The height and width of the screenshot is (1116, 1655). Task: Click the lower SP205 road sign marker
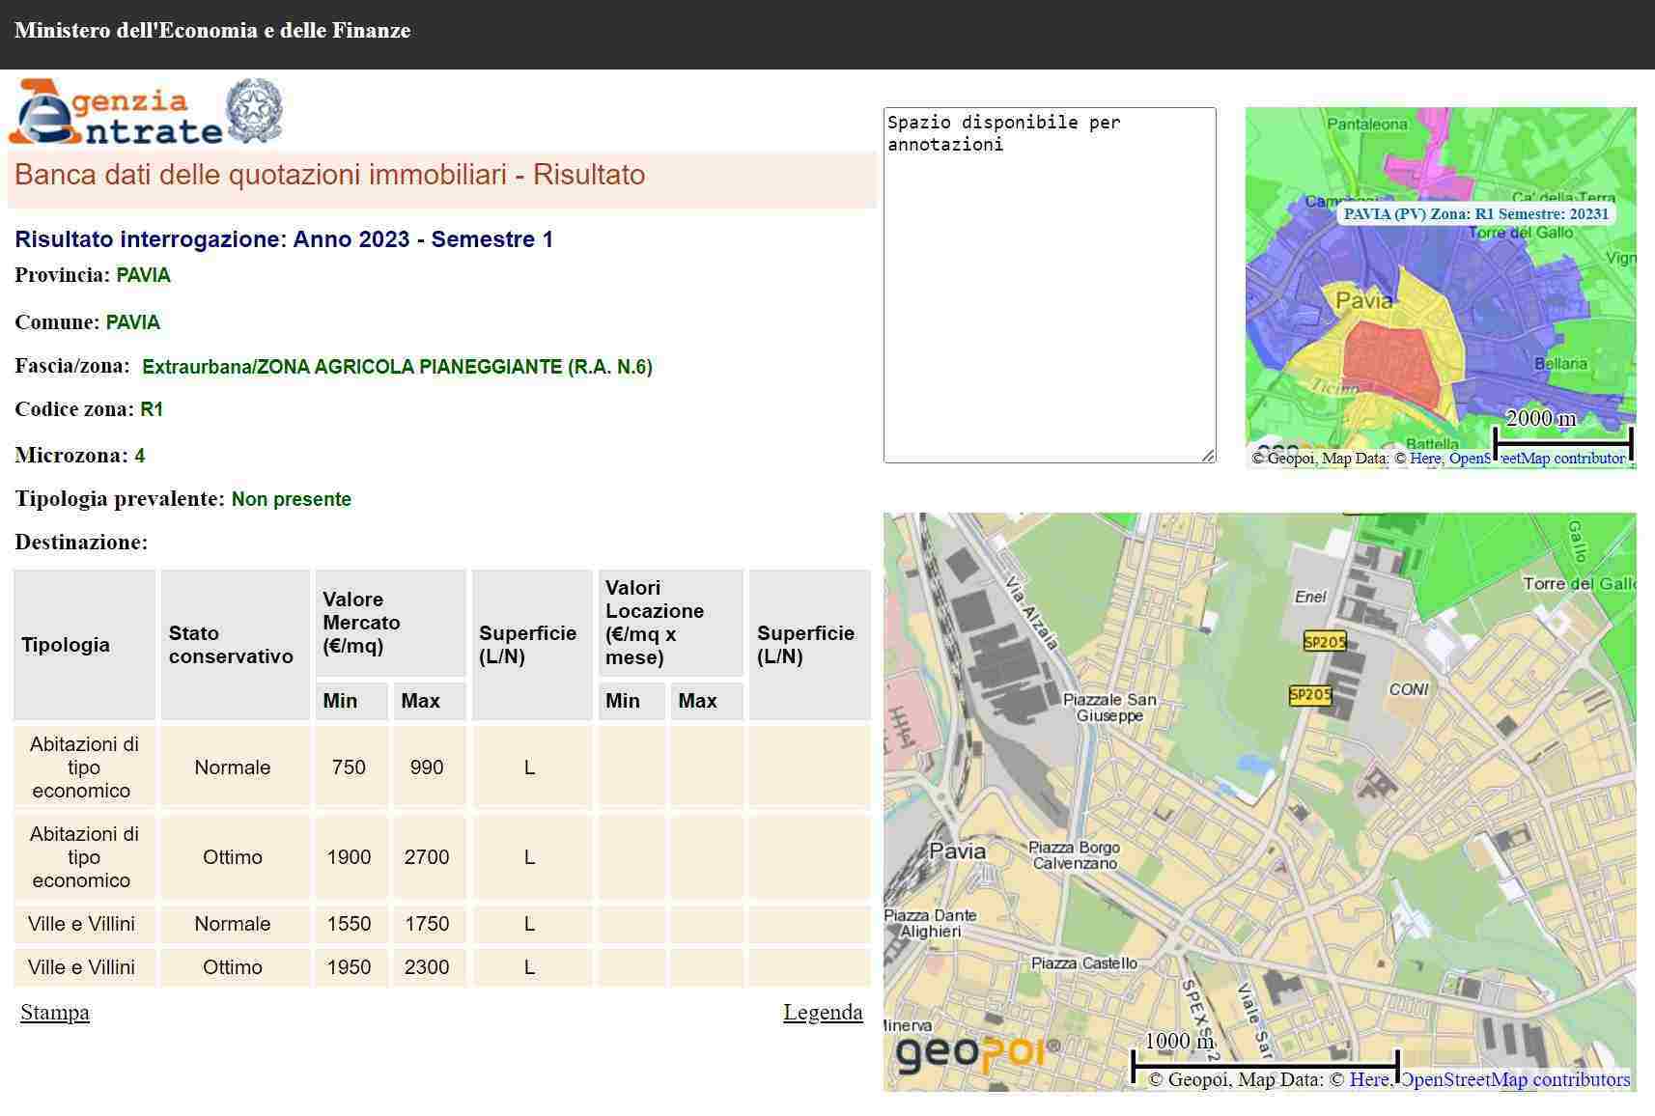(1310, 695)
